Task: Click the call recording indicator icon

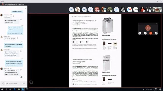Action: 3,4
